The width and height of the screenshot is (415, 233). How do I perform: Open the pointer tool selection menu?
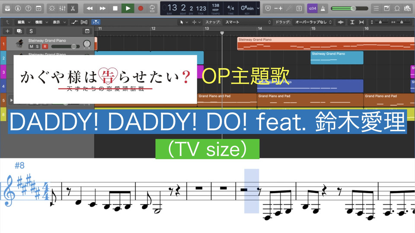point(184,22)
